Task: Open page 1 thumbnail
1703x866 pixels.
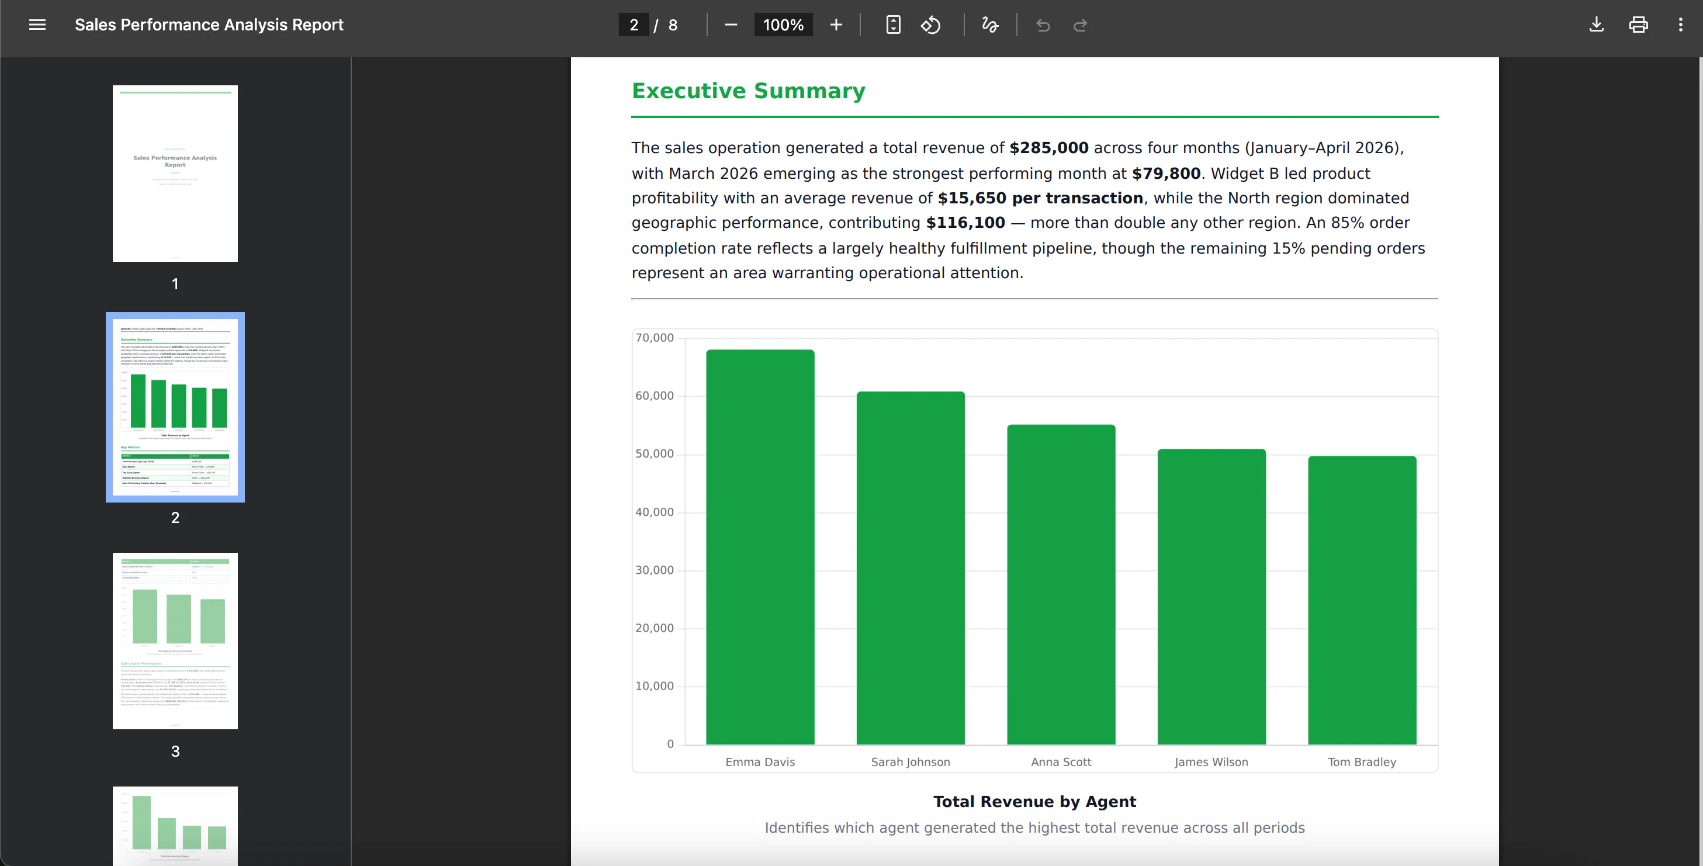Action: point(175,173)
